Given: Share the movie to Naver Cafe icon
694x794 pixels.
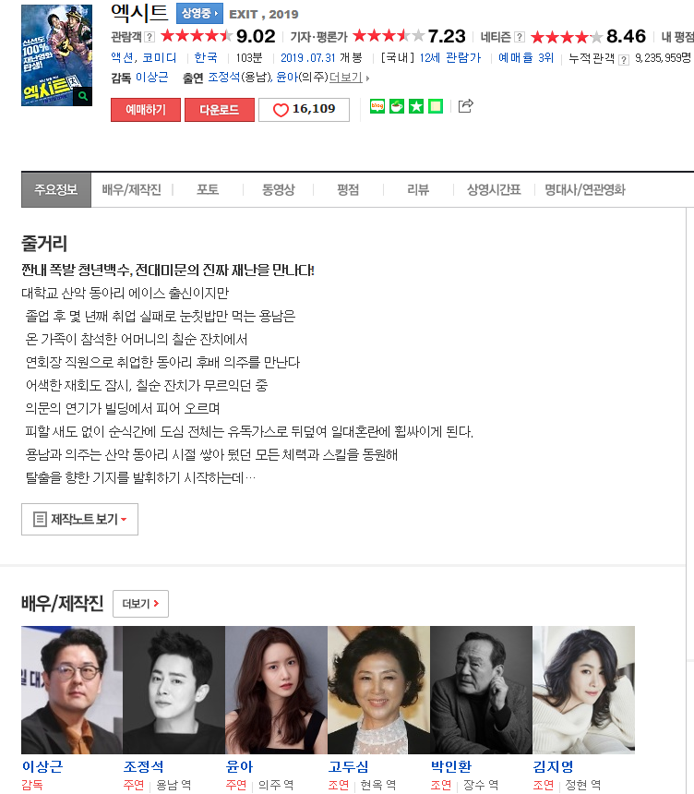Looking at the screenshot, I should tap(397, 106).
